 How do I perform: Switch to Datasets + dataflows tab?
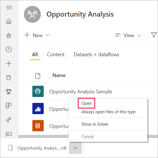coord(96,55)
